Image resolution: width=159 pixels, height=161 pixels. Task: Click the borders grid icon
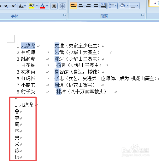pos(133,6)
